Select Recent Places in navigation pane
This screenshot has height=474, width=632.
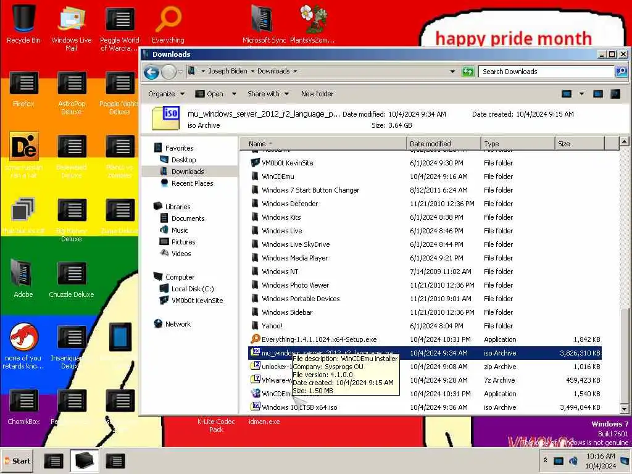click(x=186, y=183)
